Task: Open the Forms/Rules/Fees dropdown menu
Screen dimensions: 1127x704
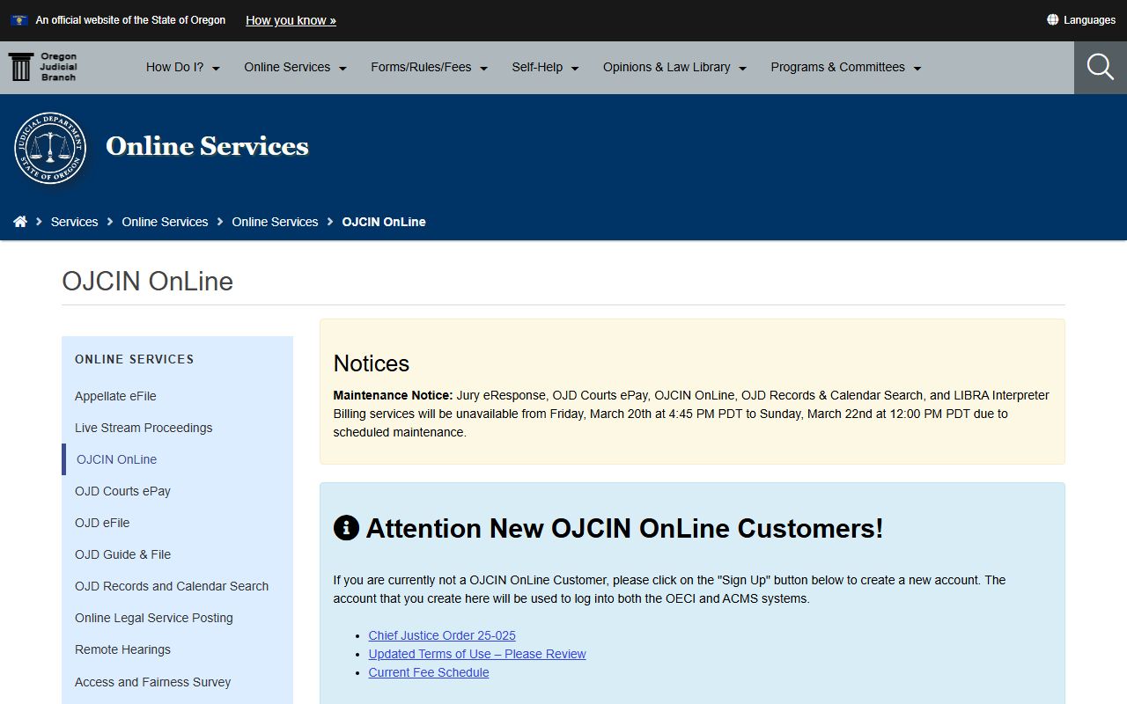Action: pyautogui.click(x=429, y=68)
